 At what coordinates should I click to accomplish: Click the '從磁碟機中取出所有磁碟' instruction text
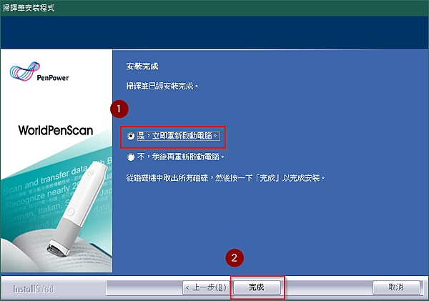coord(167,178)
